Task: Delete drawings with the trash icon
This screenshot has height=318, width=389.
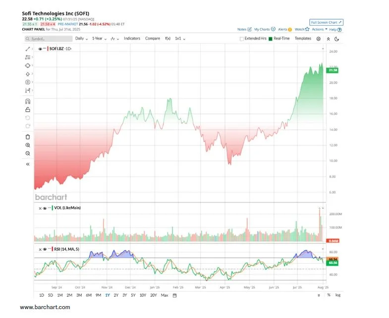Action: point(28,136)
